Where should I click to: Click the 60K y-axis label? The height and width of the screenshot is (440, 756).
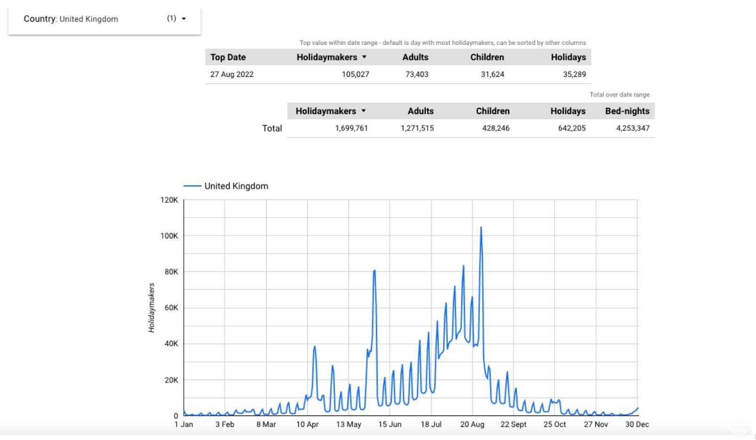171,308
